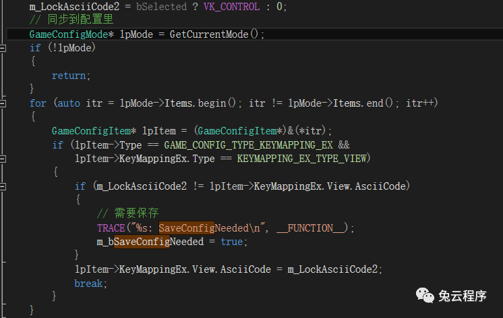Collapse the for loop code block
503x318 pixels.
coord(3,103)
